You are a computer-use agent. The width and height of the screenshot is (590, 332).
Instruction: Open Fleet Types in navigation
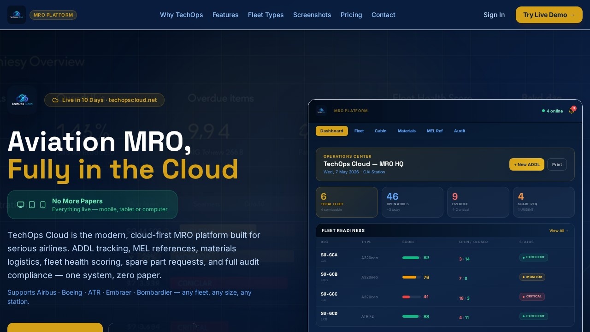coord(266,15)
